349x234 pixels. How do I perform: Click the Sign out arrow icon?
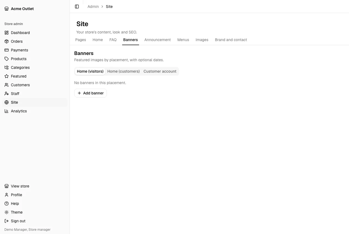(7, 221)
